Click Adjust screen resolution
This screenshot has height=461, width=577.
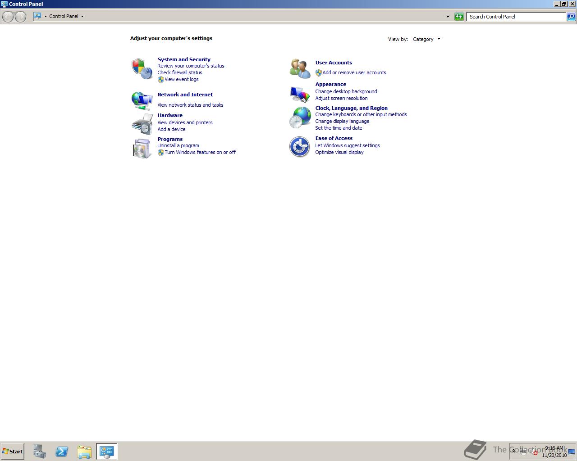[341, 98]
